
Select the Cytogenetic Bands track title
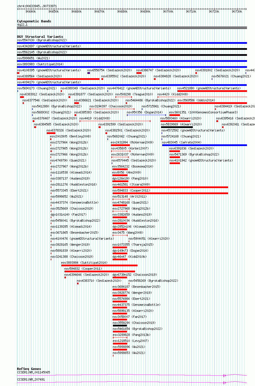(x=34, y=21)
